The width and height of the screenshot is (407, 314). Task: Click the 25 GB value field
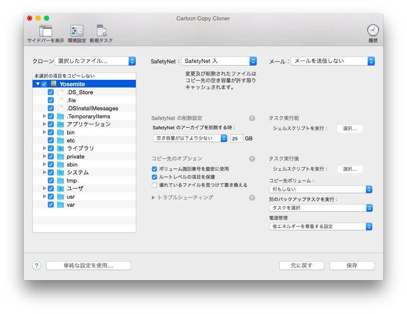(237, 139)
